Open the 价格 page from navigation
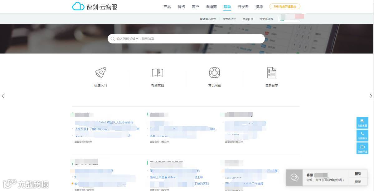 181,7
